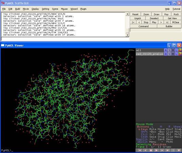Viewport: 182px width, 153px height.
Task: Jump to last frame in viewer bar
Action: 167,150
